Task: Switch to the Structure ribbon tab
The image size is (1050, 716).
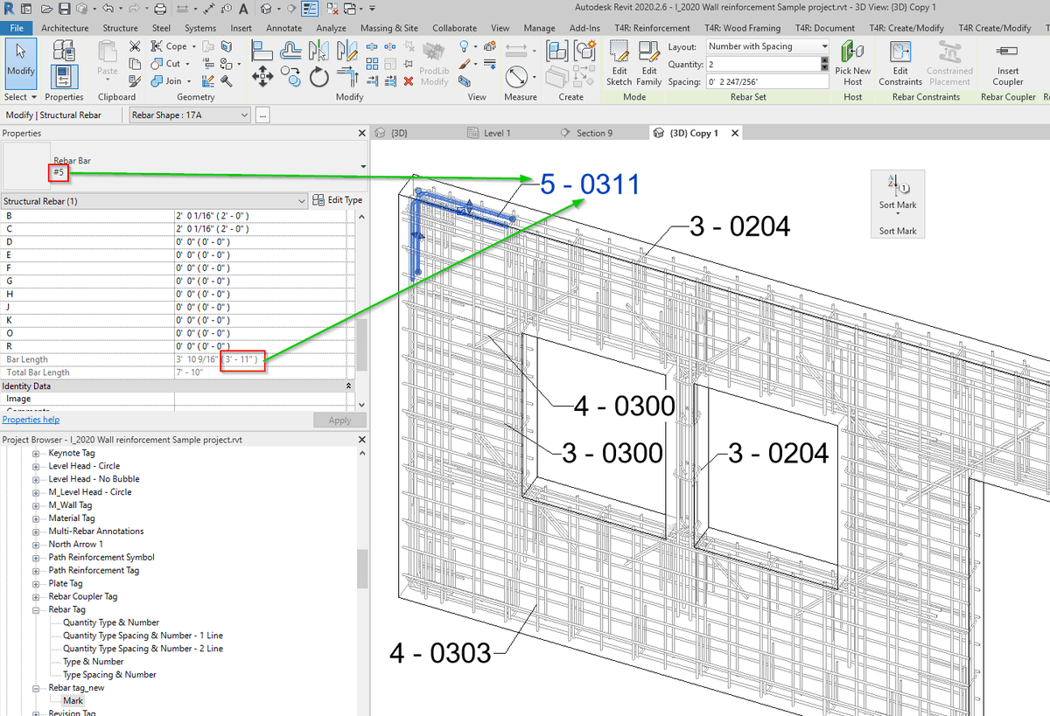Action: point(121,28)
